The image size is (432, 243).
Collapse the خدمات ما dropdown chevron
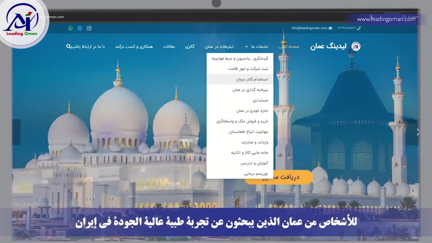[x=246, y=47]
